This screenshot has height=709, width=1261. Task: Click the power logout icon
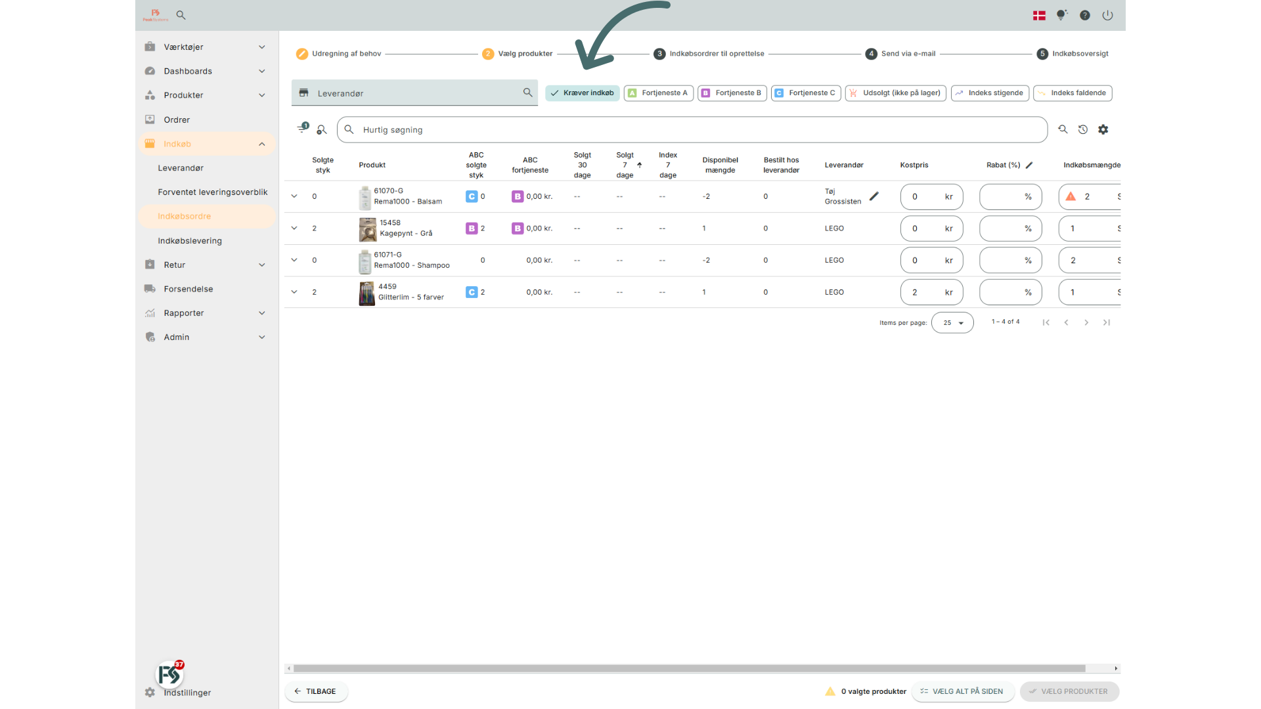[x=1107, y=15]
